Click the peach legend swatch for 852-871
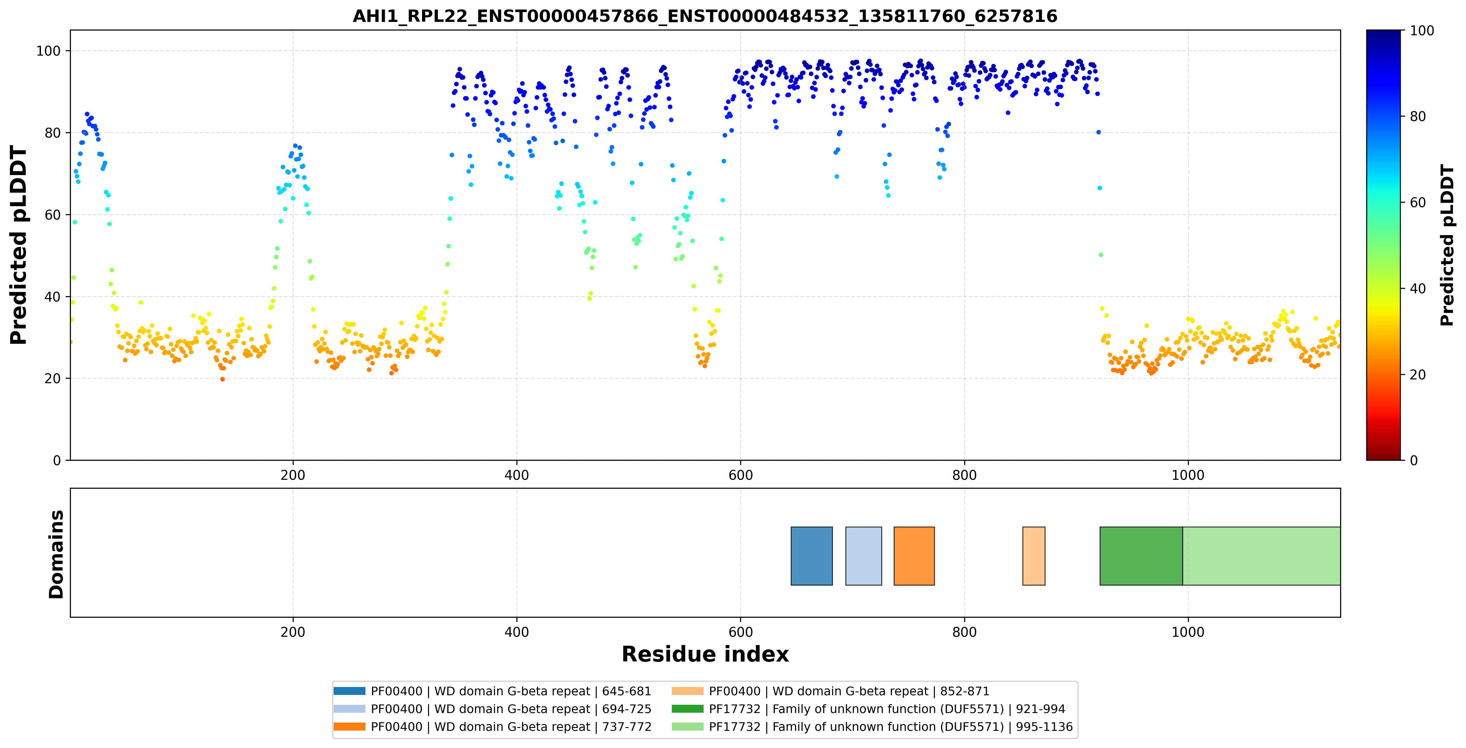Viewport: 1466px width, 748px height. (687, 691)
